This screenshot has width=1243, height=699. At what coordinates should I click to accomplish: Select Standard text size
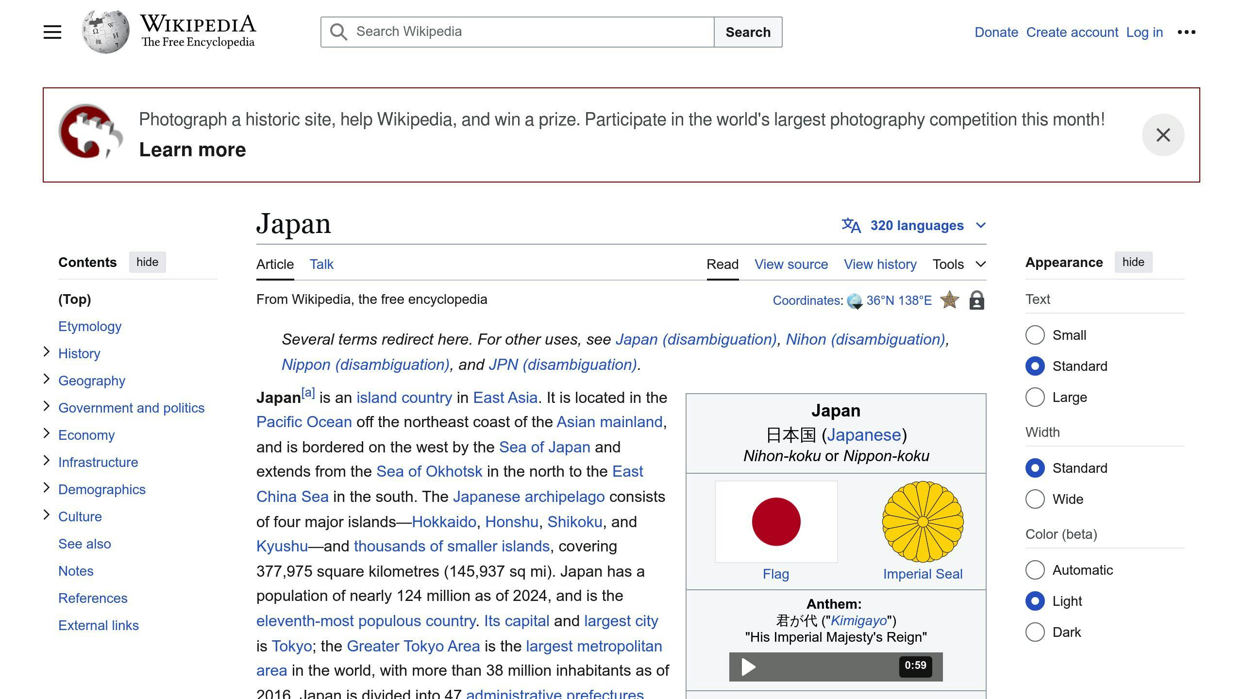tap(1035, 366)
